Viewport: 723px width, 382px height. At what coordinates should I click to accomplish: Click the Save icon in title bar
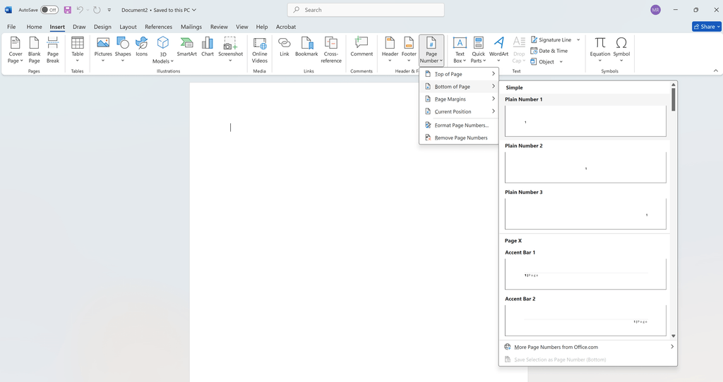[67, 10]
